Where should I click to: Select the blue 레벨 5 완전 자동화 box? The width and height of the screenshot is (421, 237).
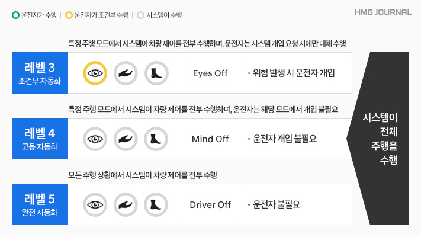pos(40,204)
